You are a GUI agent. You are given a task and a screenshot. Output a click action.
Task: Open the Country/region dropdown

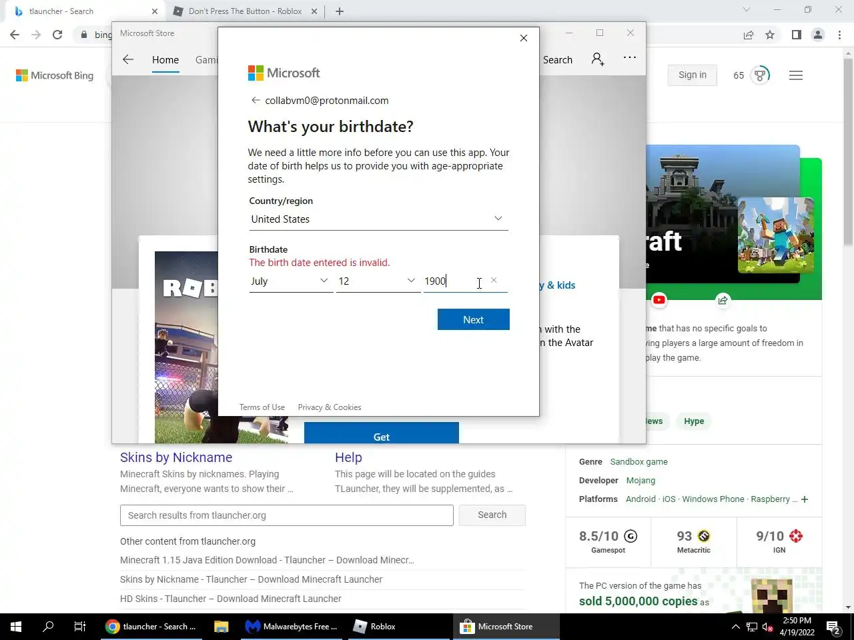coord(378,219)
